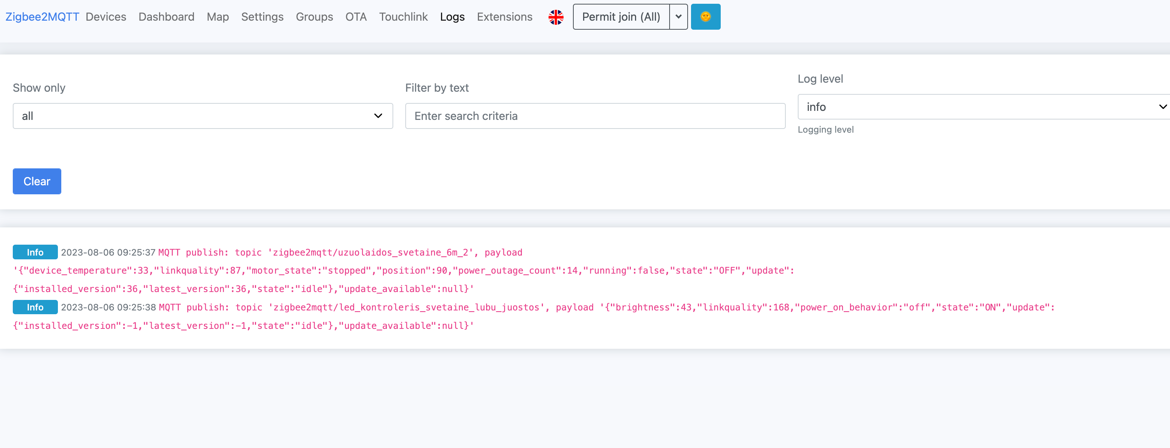Switch to the Touchlink page

[403, 17]
